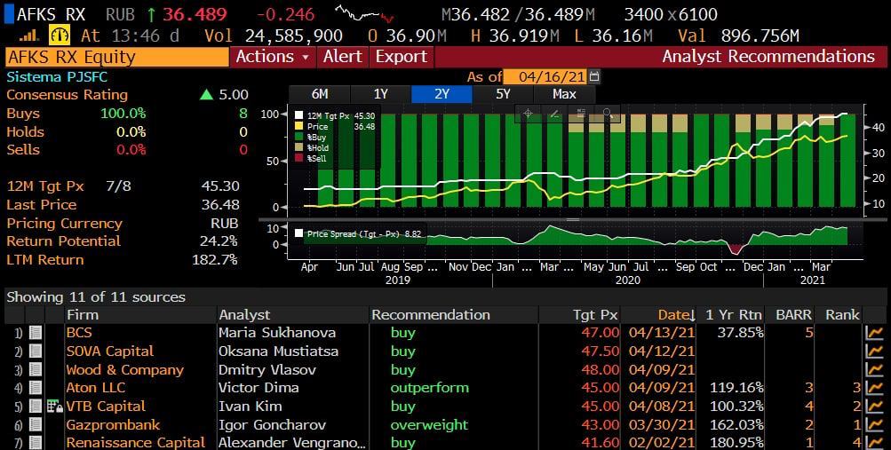The width and height of the screenshot is (891, 450).
Task: Open VTB Capital firm link
Action: pos(106,407)
